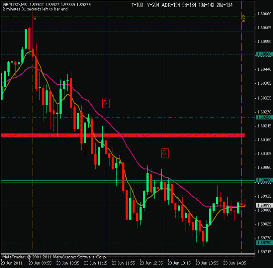Screen dimensions: 273x268
Task: Select the red down-arrow signal near 11:15
Action: (106, 103)
